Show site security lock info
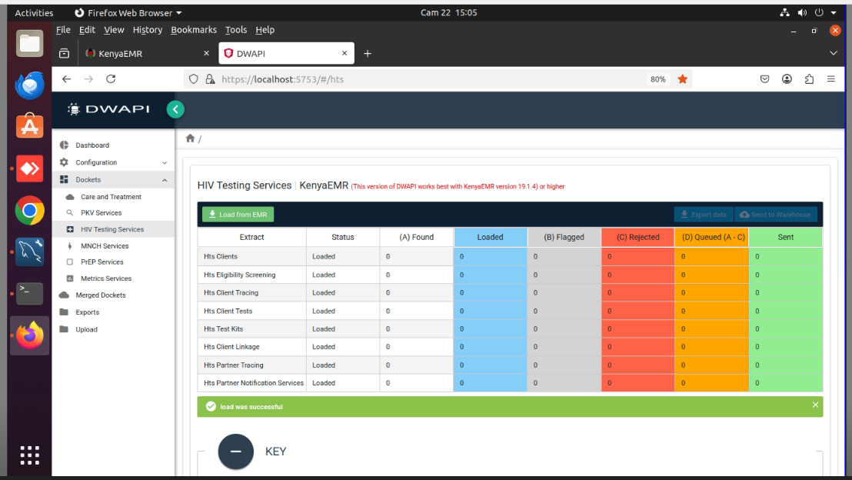 point(210,79)
